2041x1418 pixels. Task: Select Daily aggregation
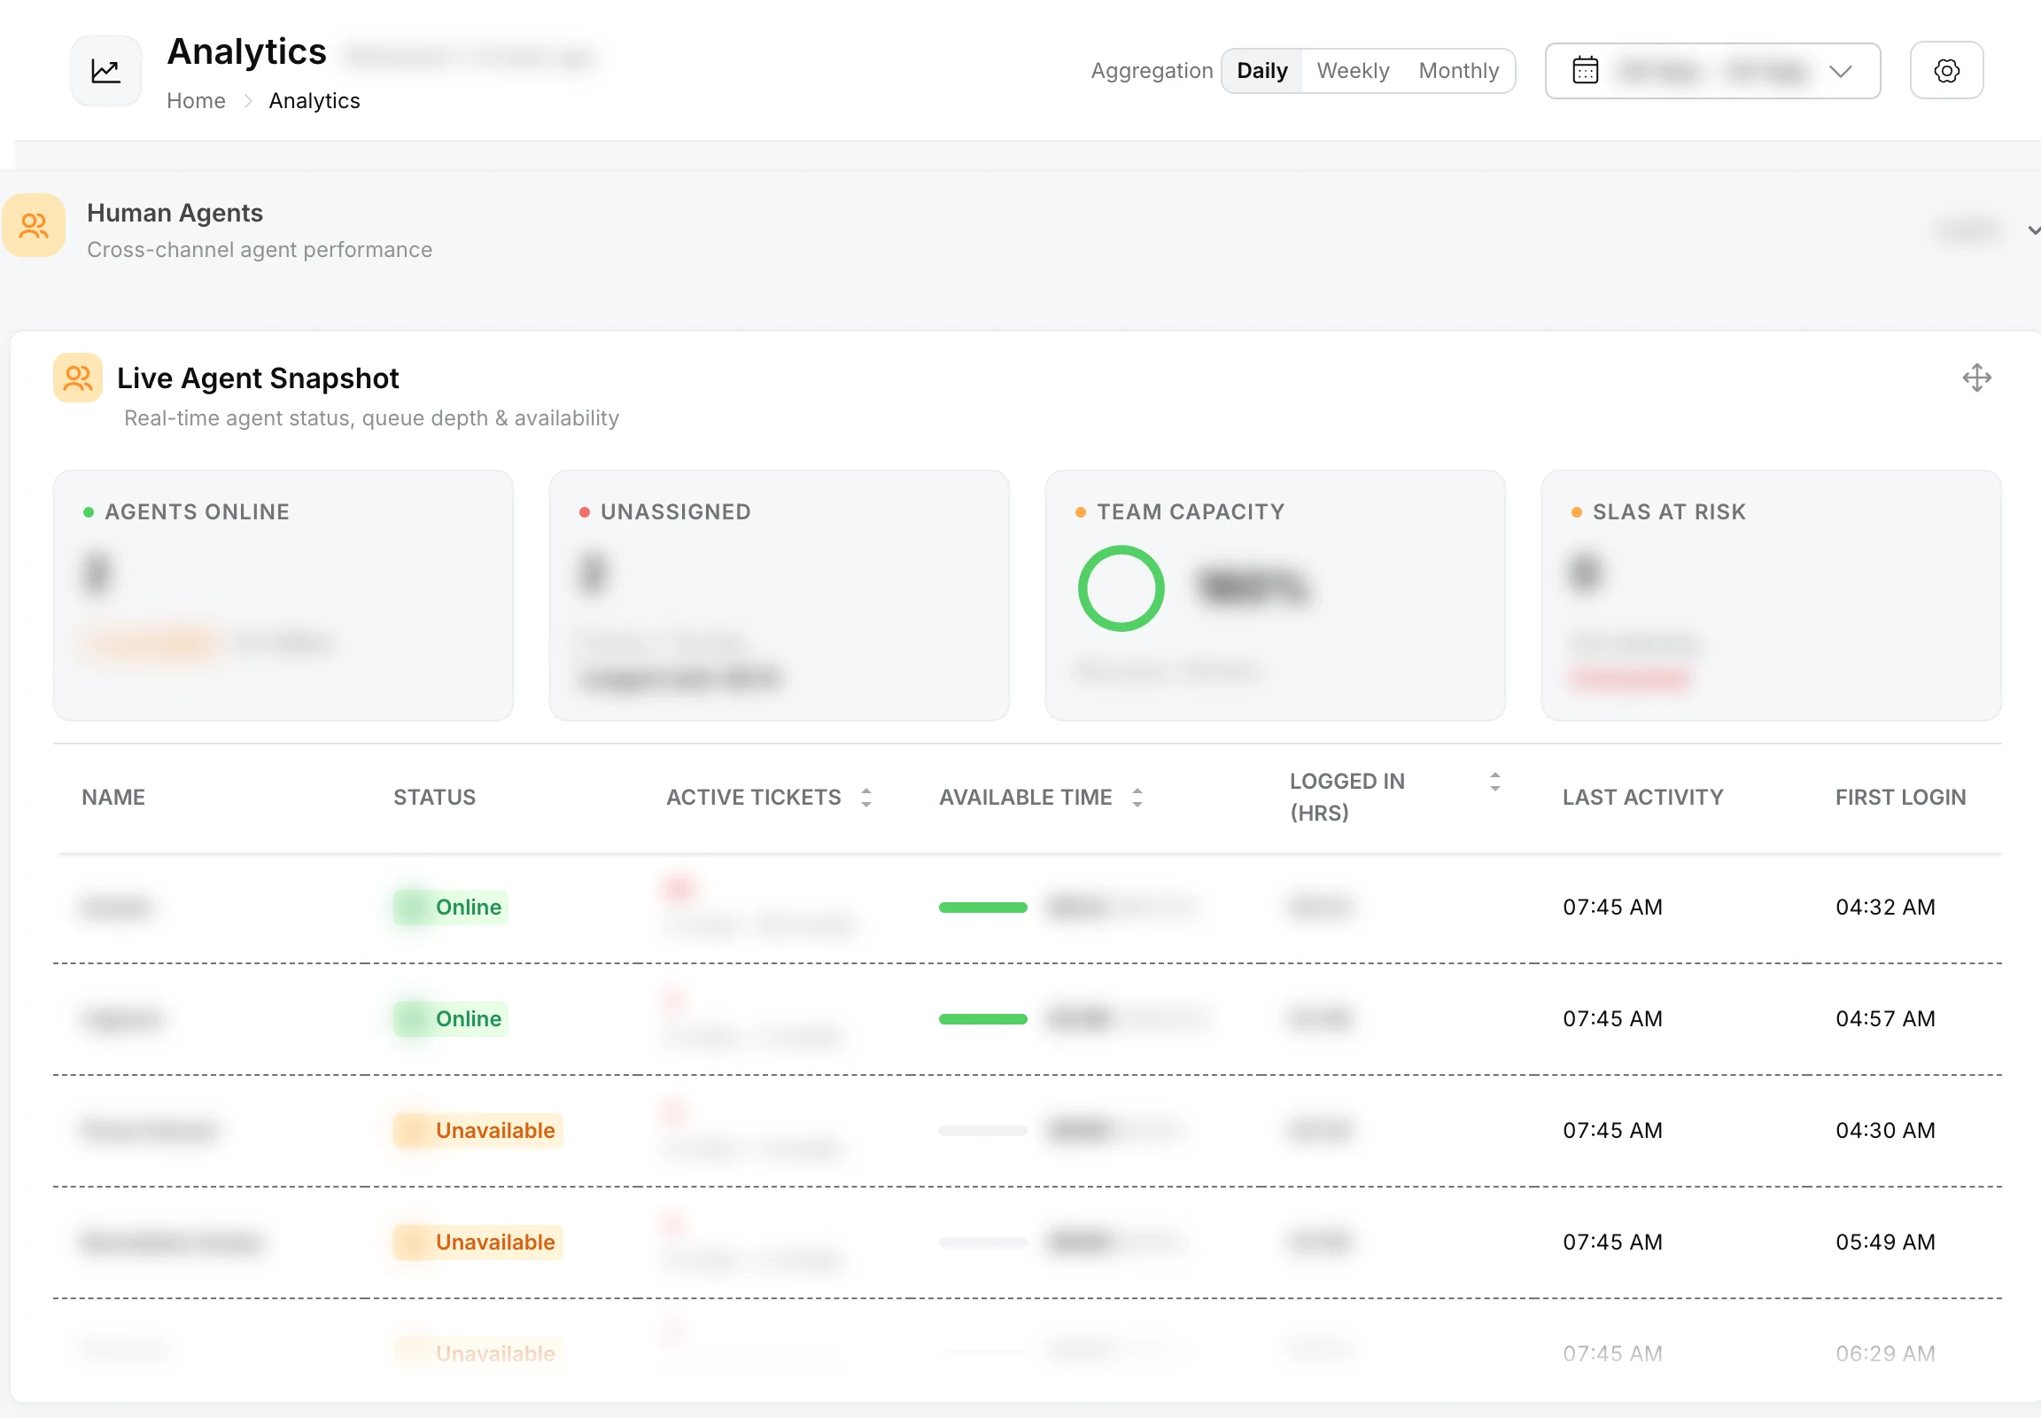(1261, 71)
